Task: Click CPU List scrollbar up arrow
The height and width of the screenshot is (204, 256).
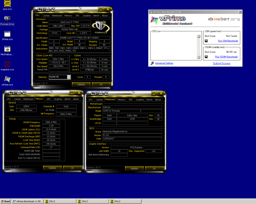Action: click(198, 36)
